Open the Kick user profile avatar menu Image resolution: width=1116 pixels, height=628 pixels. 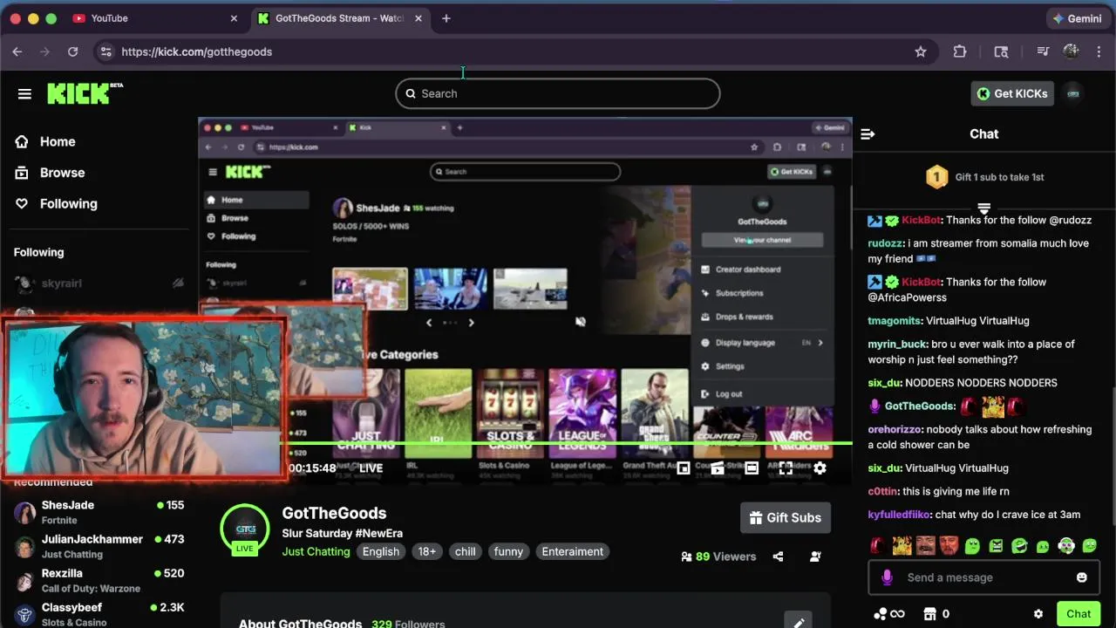[x=1074, y=93]
